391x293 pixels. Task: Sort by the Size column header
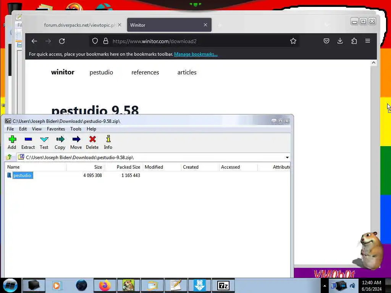(86, 167)
